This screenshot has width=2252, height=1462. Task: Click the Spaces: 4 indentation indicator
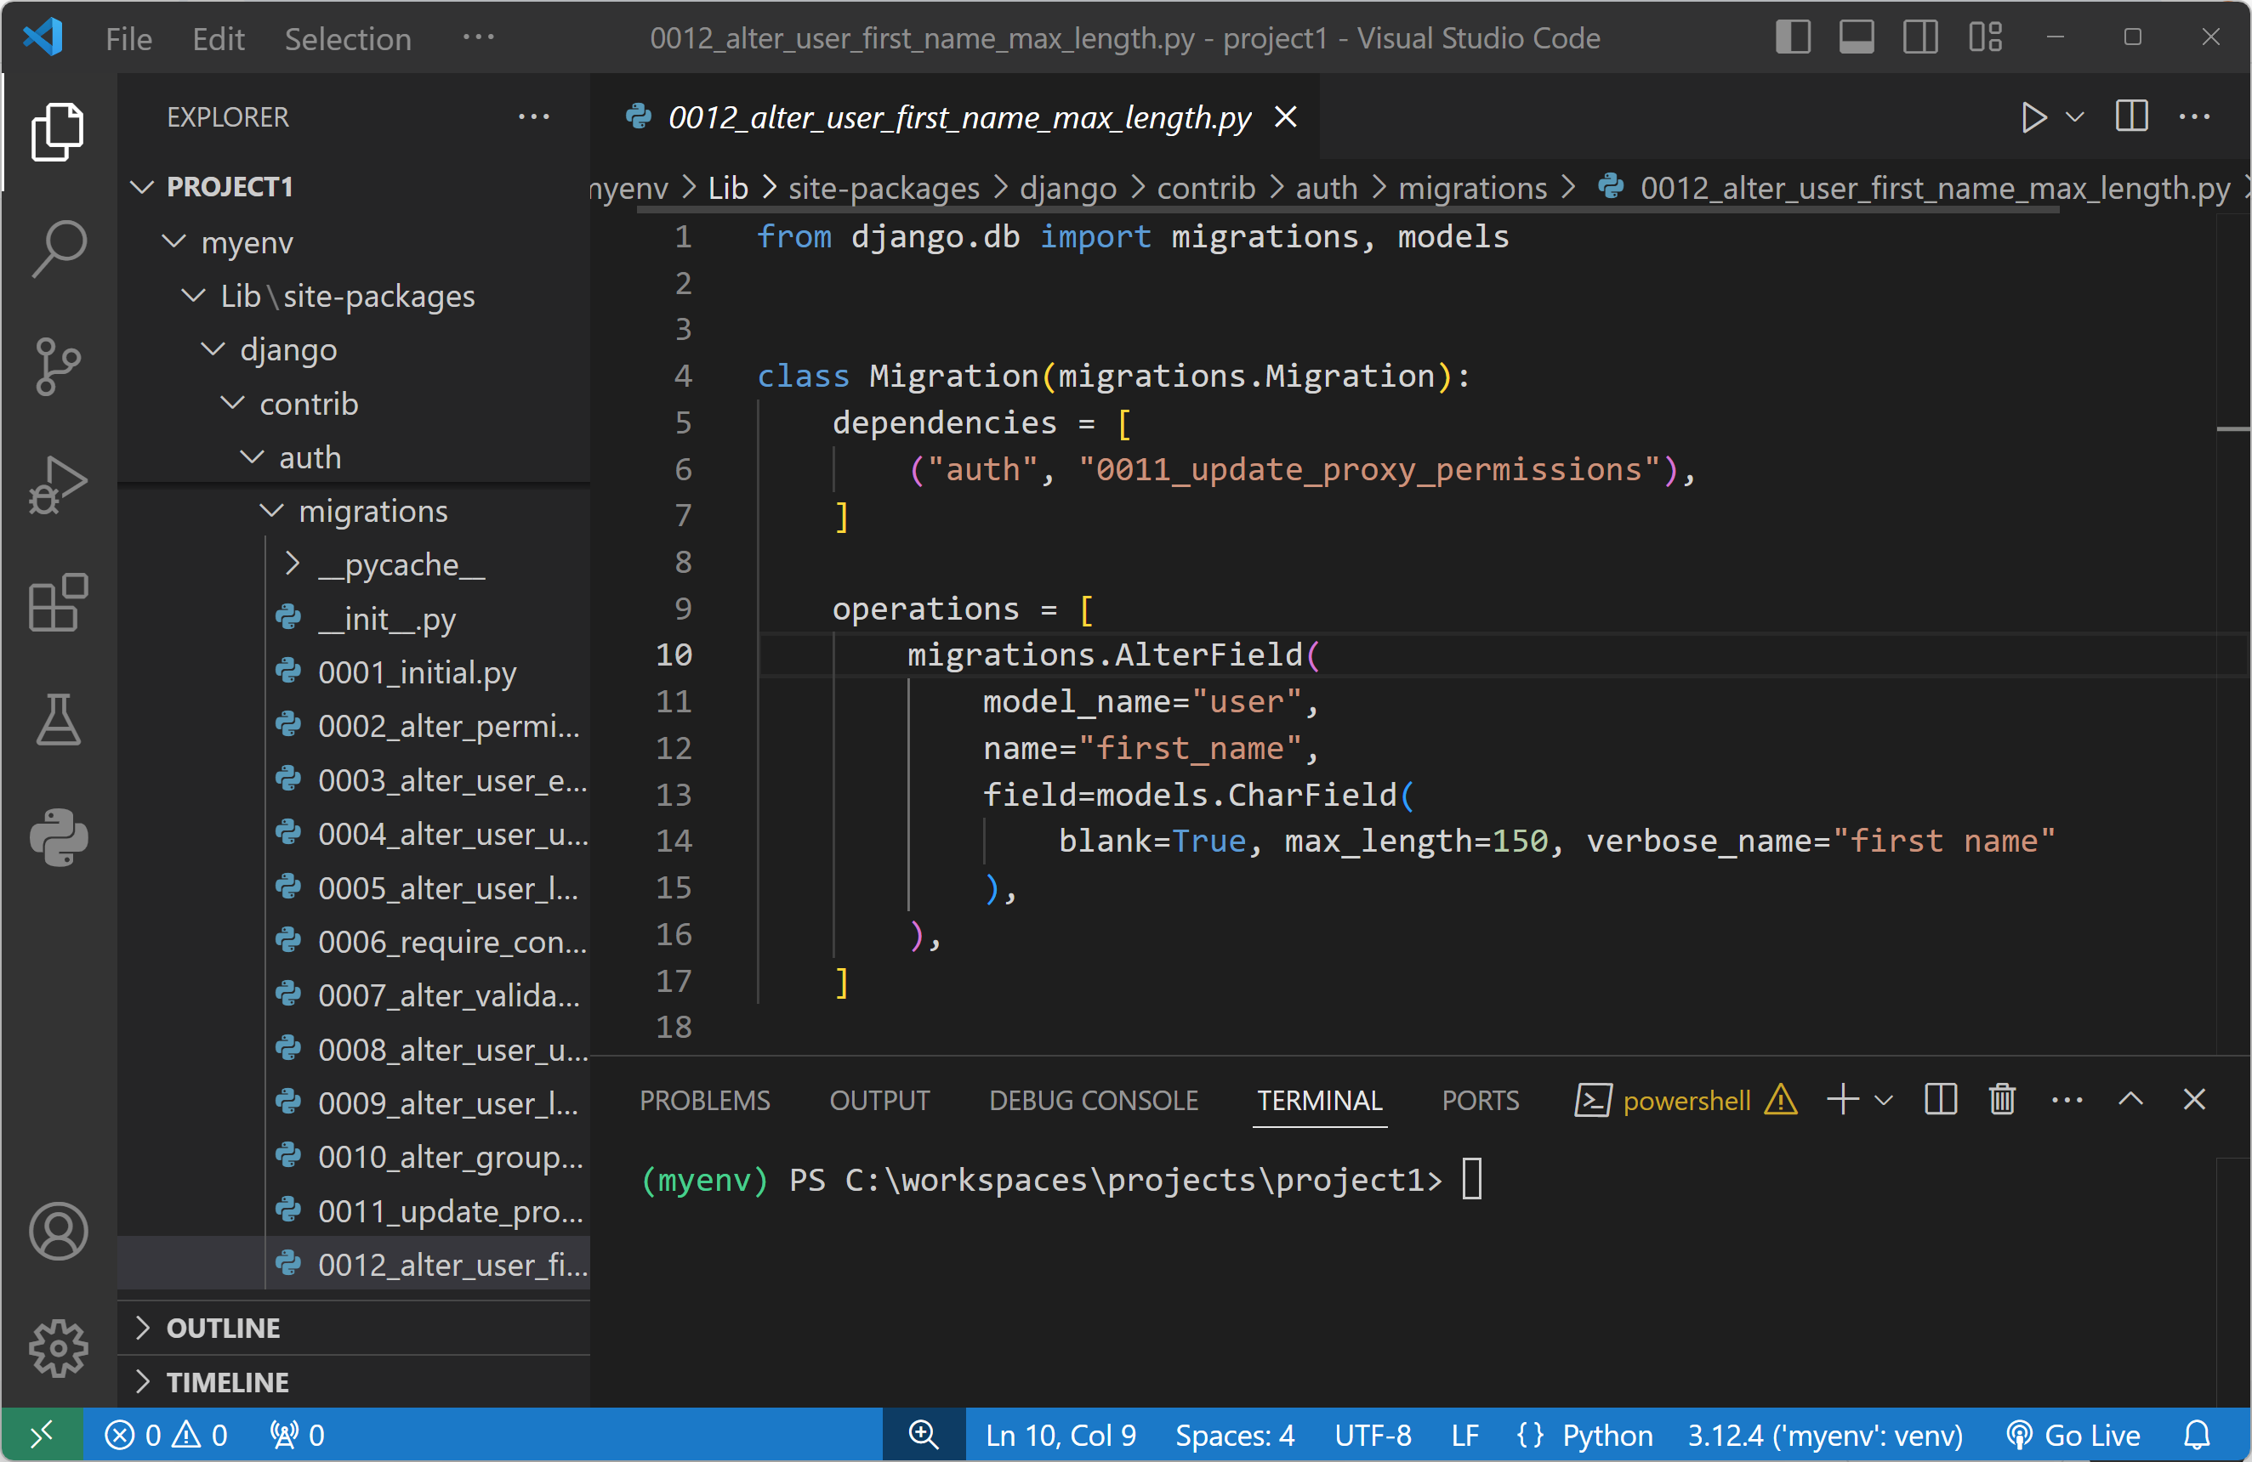click(x=1235, y=1436)
